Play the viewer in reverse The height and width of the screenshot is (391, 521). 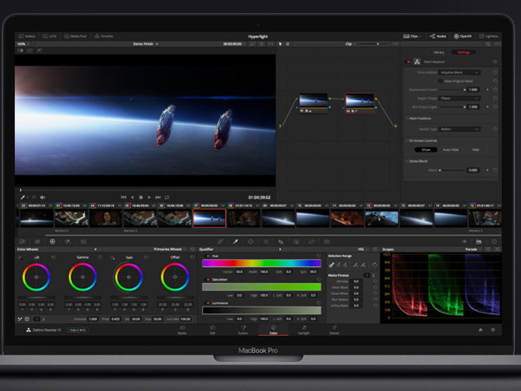tap(132, 198)
